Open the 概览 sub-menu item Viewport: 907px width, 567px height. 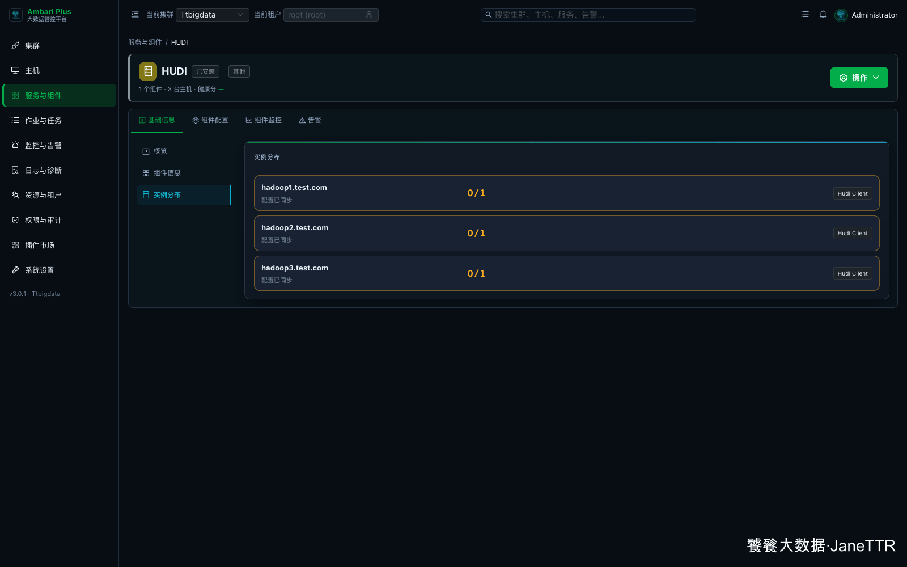pyautogui.click(x=184, y=151)
